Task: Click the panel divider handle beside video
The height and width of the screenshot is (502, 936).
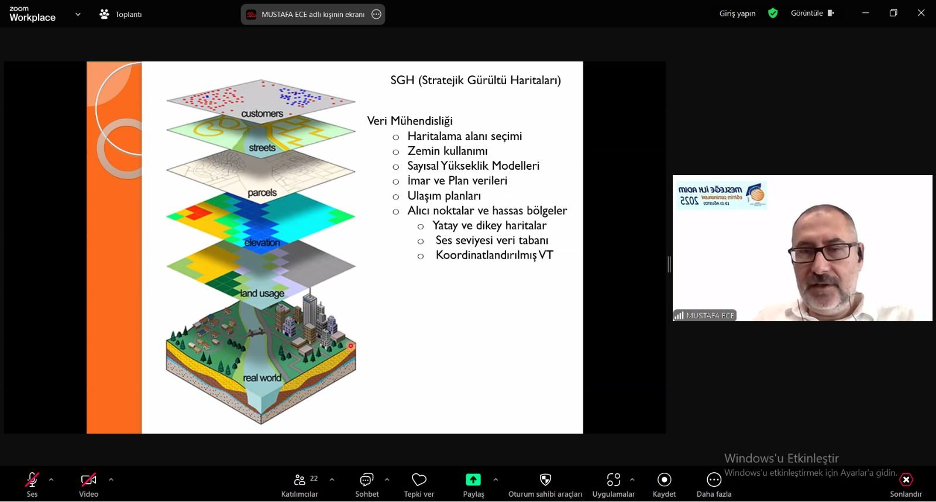Action: tap(669, 264)
